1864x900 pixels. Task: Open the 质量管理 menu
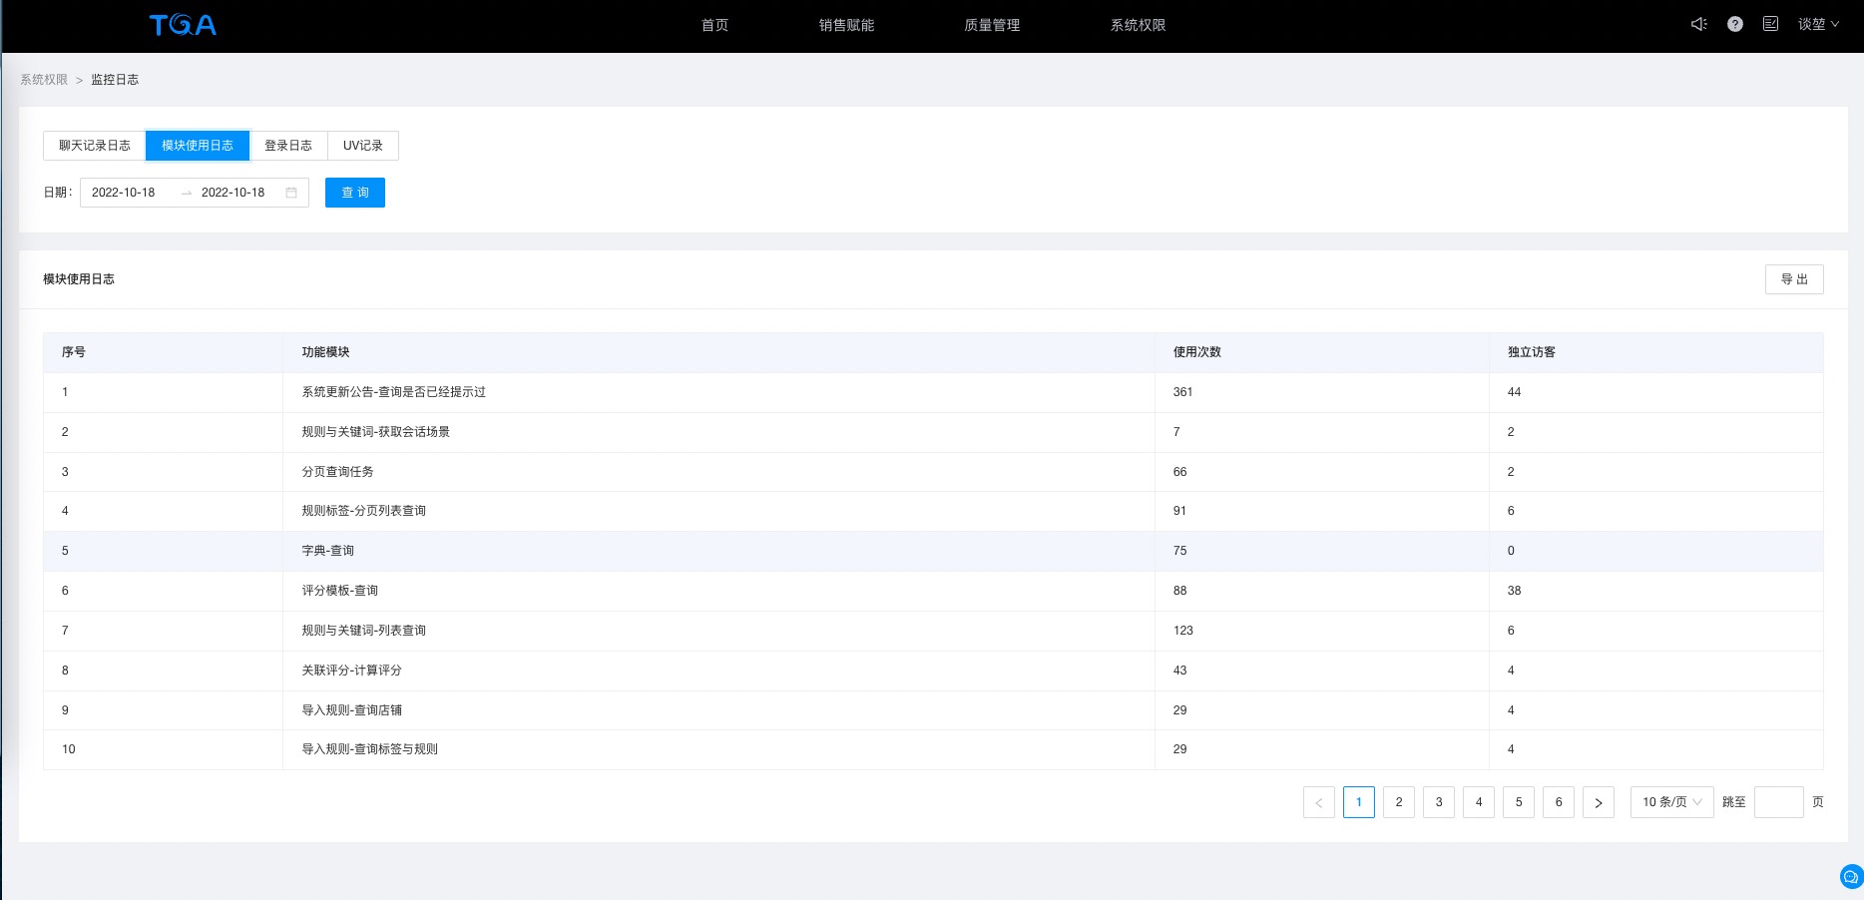[992, 25]
